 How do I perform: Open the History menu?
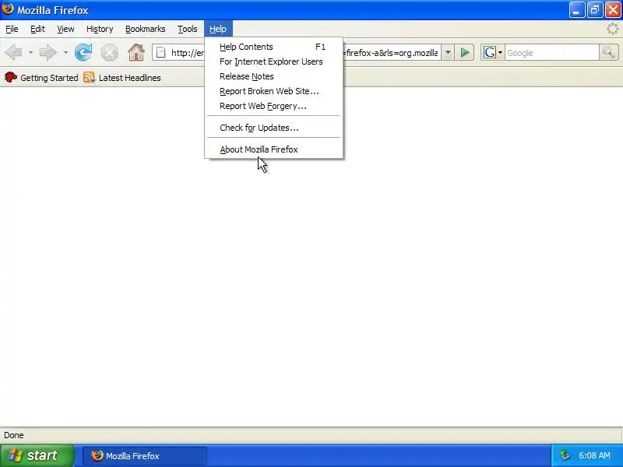point(100,29)
